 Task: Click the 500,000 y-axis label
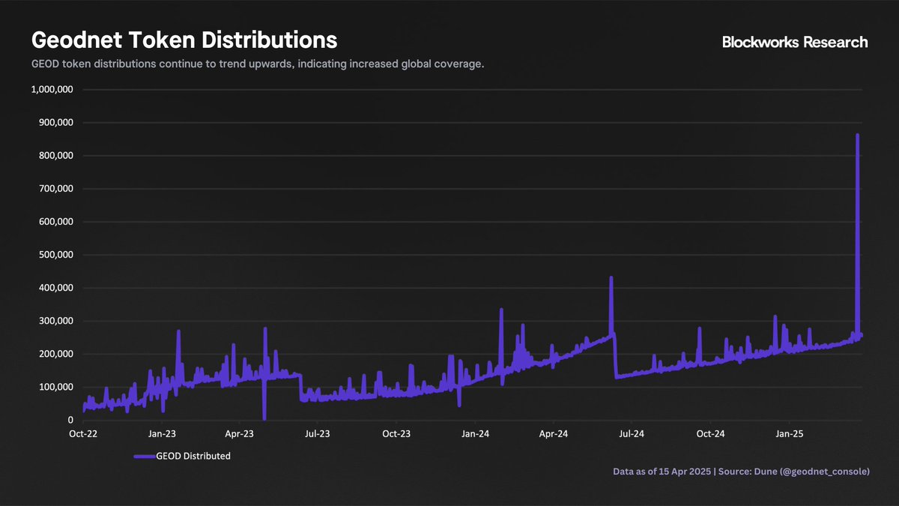pyautogui.click(x=54, y=255)
